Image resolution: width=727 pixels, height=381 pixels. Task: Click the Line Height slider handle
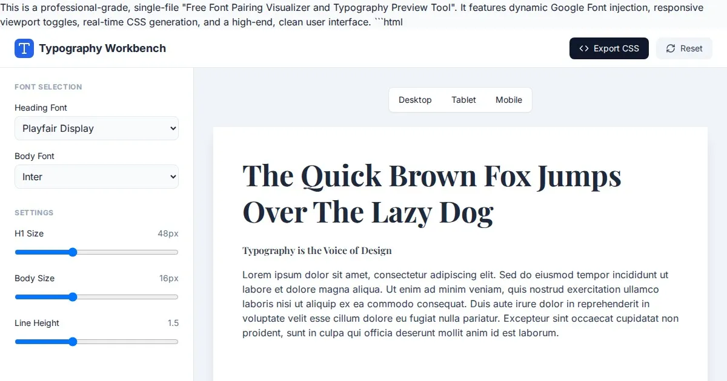(x=73, y=342)
